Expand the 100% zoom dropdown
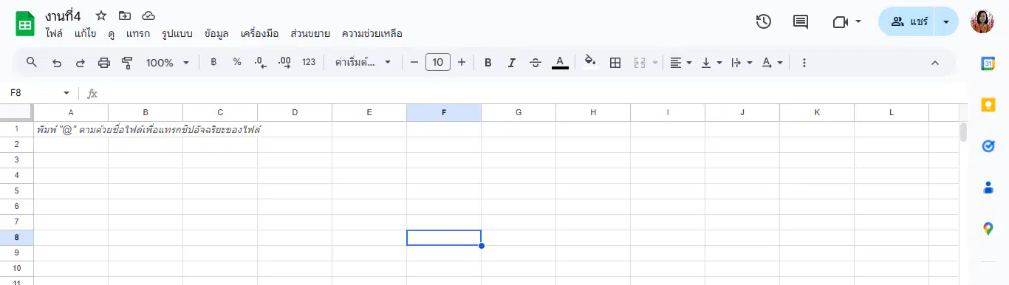This screenshot has height=285, width=1009. 168,63
